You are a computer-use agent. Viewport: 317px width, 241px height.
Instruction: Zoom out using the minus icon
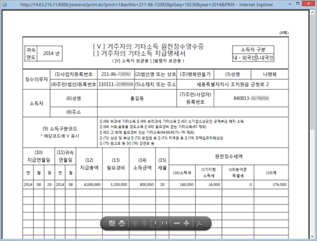click(x=177, y=223)
